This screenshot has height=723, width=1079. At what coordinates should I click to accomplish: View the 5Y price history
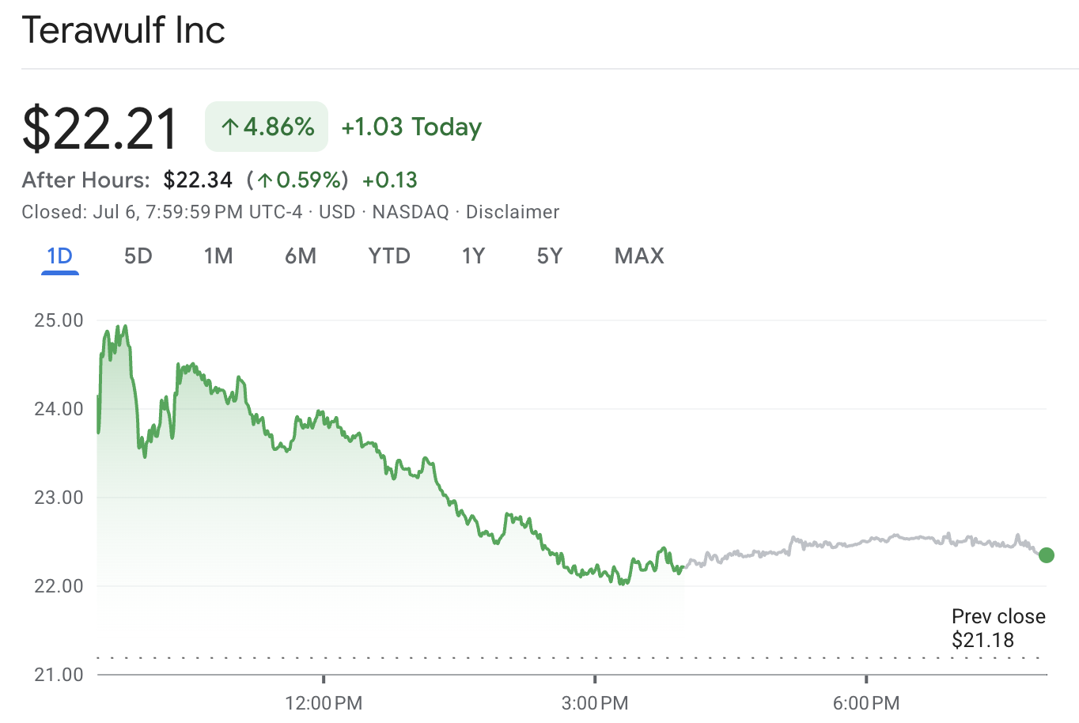pyautogui.click(x=550, y=256)
